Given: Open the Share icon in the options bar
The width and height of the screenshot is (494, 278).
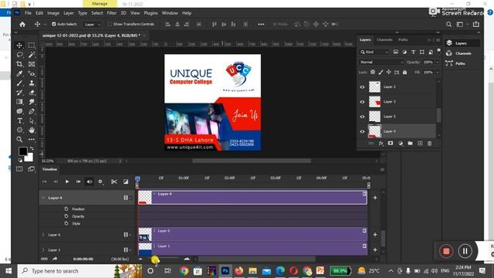Looking at the screenshot, I should [x=476, y=24].
